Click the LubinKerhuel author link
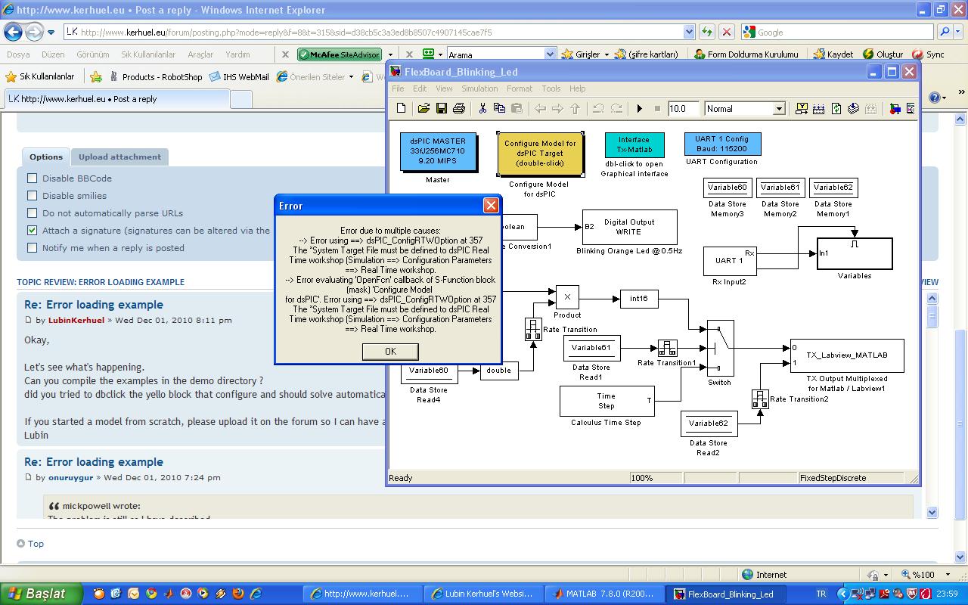This screenshot has width=968, height=605. [x=76, y=320]
